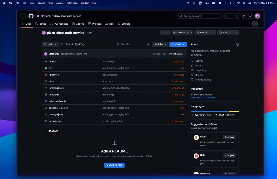Open Publish your first package link
Screen dimensions: 277x179
[203, 97]
